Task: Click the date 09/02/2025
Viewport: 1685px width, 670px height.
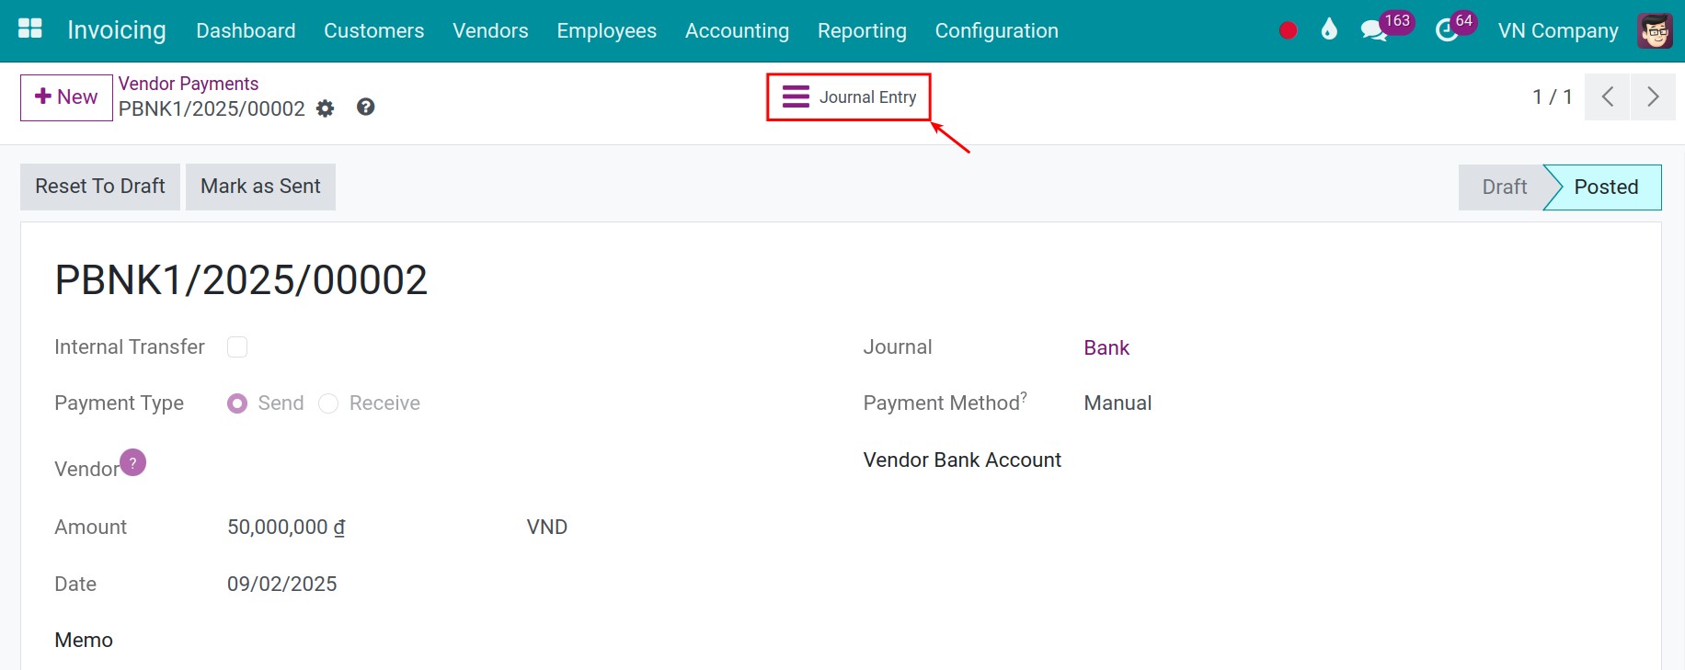Action: pyautogui.click(x=281, y=584)
